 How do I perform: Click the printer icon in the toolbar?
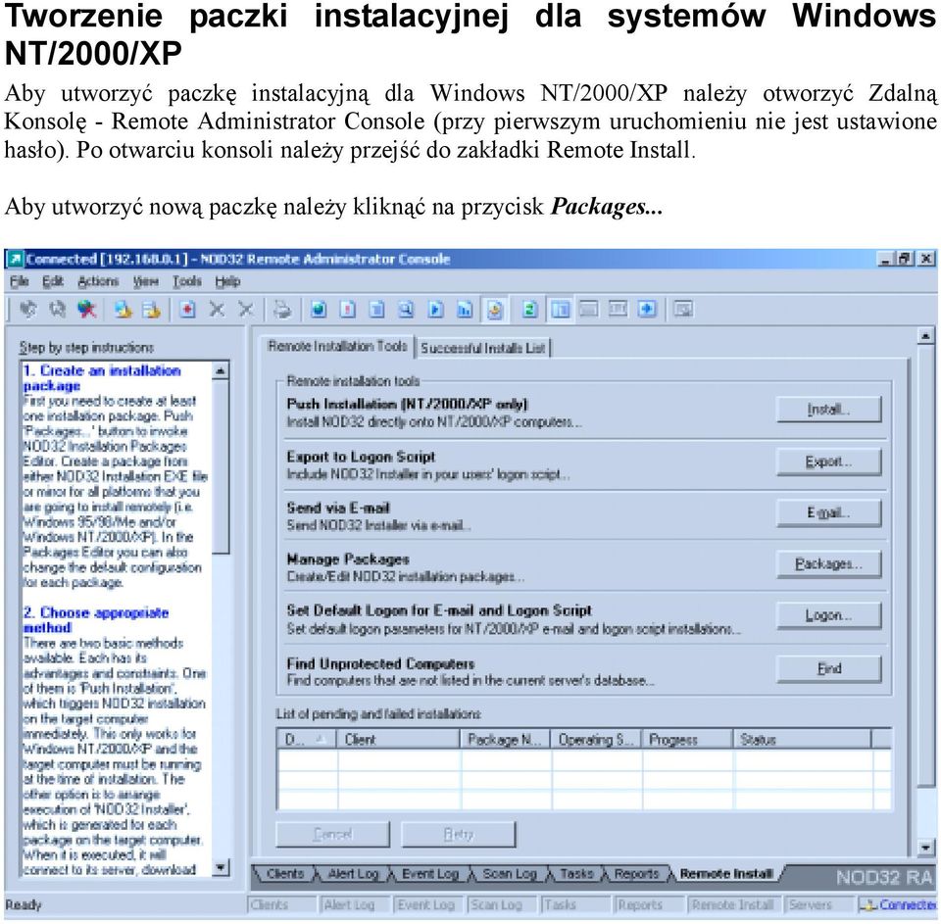coord(282,310)
